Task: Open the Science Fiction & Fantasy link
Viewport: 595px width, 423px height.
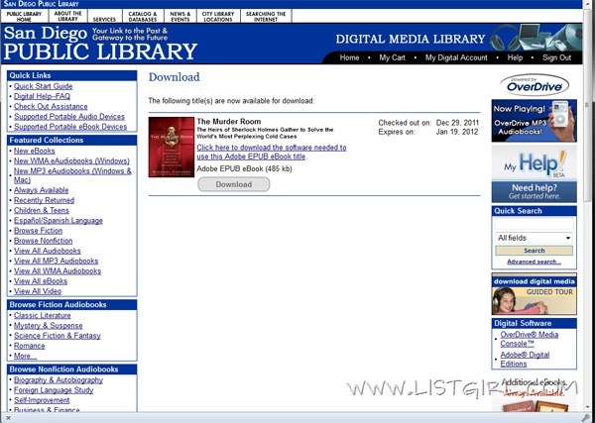Action: point(57,336)
